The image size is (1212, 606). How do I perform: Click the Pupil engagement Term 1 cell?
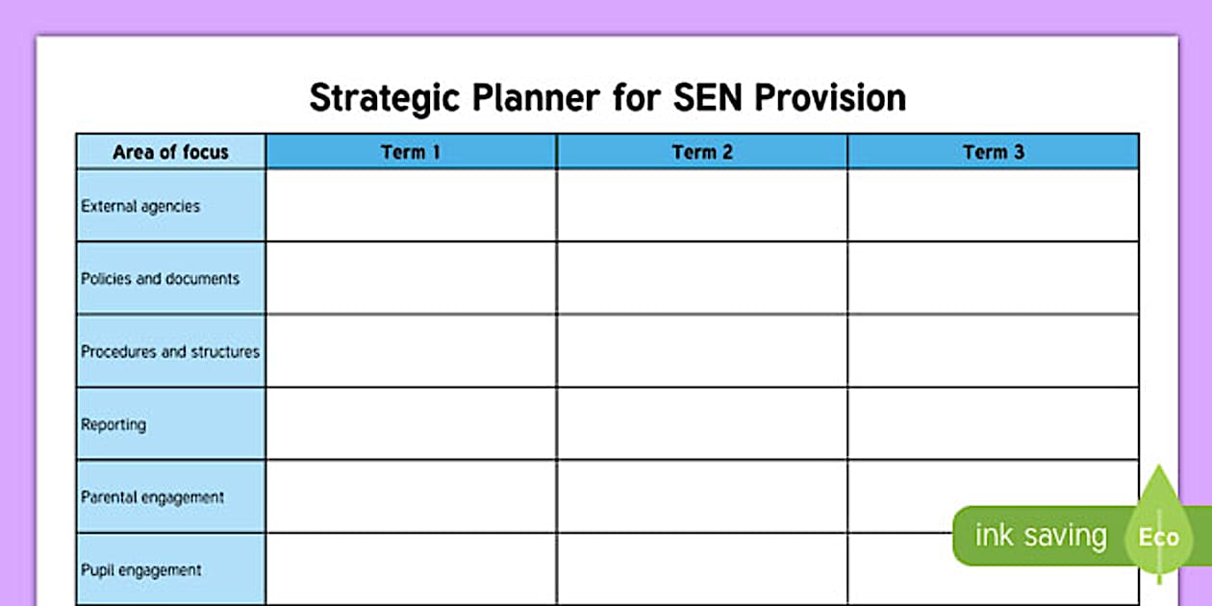click(411, 569)
